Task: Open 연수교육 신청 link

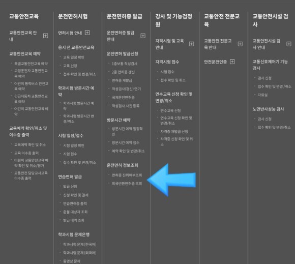Action: click(170, 111)
